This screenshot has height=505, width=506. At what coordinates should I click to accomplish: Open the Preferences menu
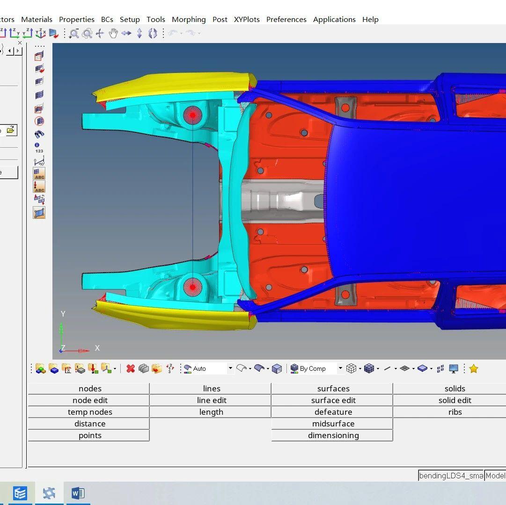(286, 19)
